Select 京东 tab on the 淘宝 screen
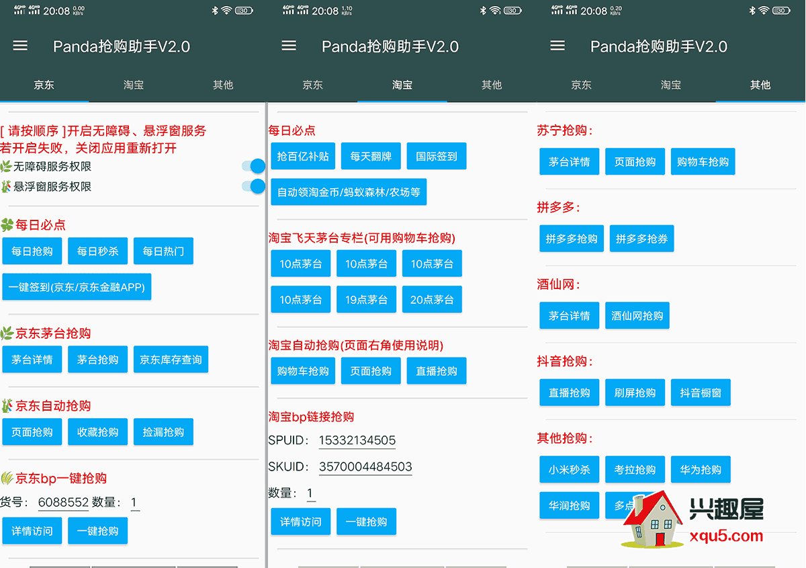This screenshot has width=806, height=568. point(313,85)
